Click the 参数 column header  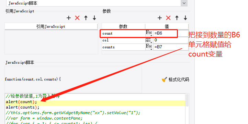click(x=123, y=26)
